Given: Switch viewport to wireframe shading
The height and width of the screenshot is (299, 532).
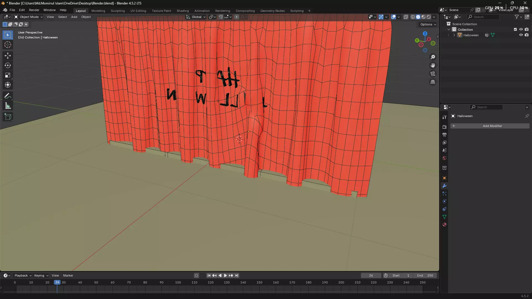Looking at the screenshot, I should point(413,17).
